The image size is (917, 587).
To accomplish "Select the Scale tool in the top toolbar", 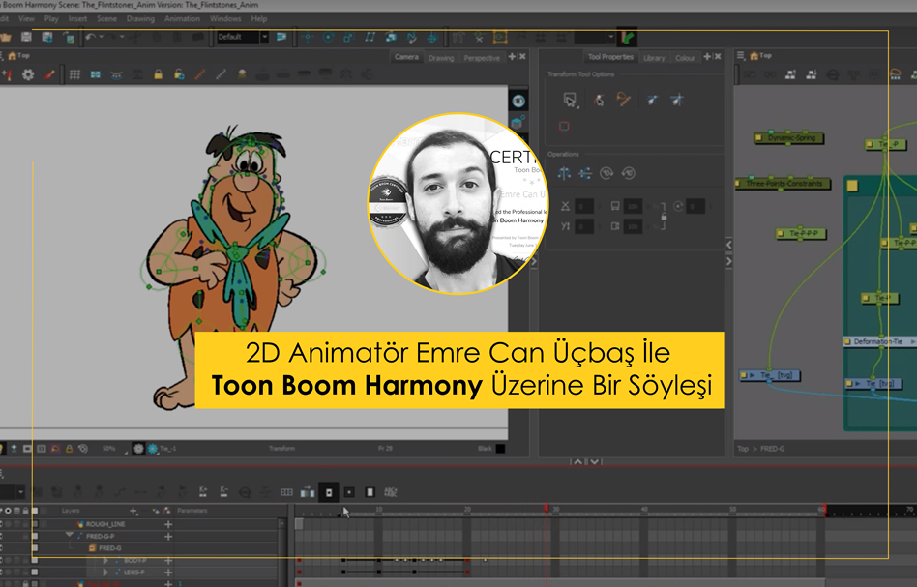I will click(x=348, y=38).
